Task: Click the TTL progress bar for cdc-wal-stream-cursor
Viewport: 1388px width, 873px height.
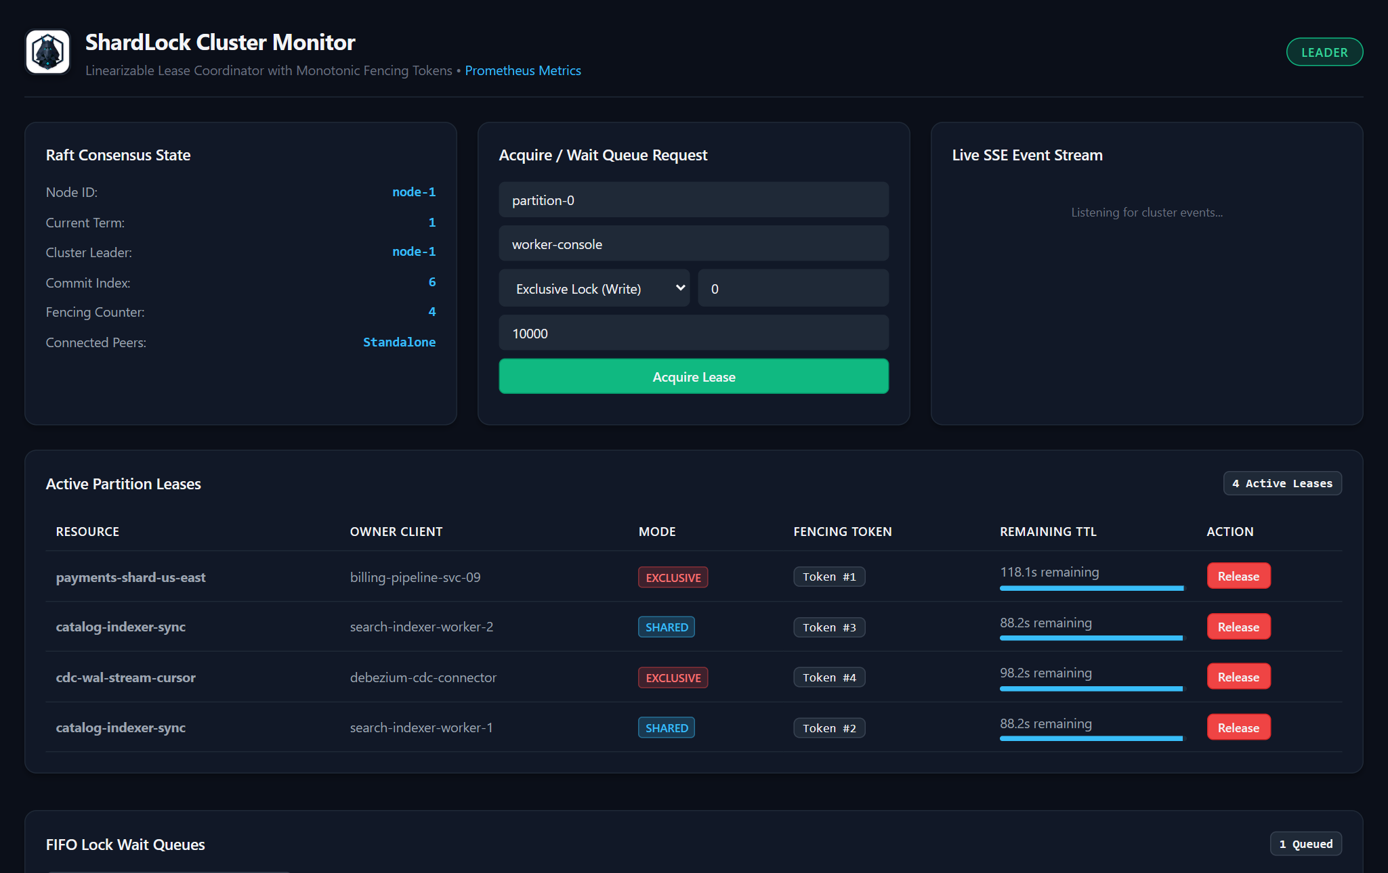Action: tap(1092, 688)
